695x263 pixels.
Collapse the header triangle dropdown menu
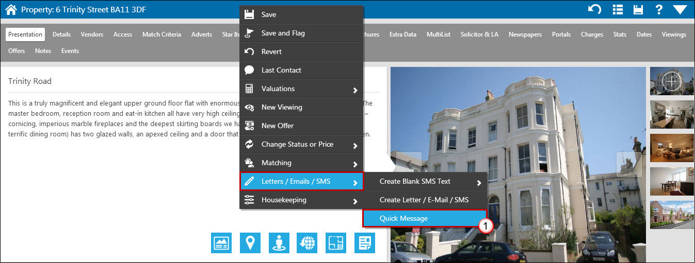pos(680,9)
